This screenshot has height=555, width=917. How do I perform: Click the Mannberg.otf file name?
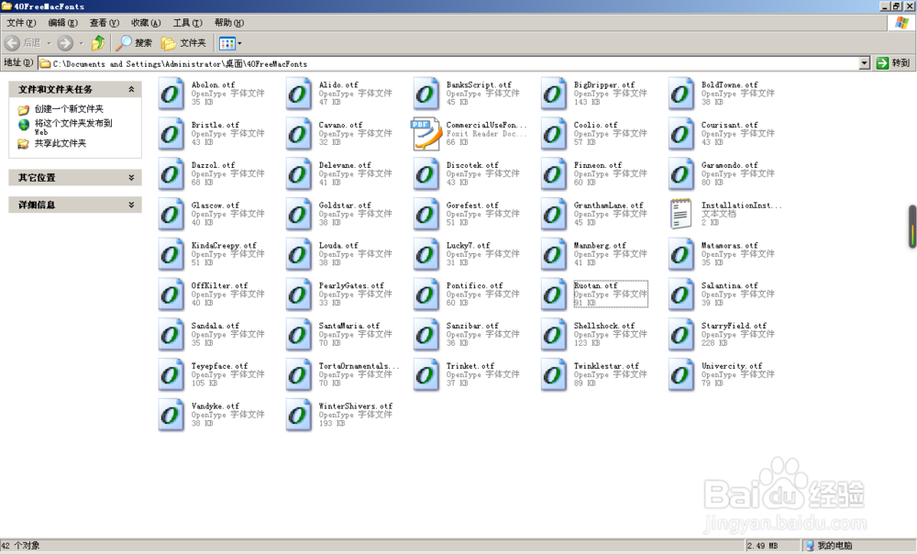[600, 246]
